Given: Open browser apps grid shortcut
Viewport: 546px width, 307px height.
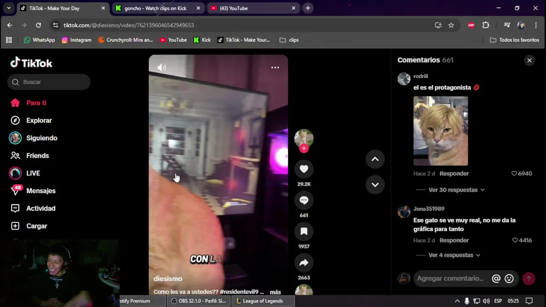Looking at the screenshot, I should [x=9, y=40].
